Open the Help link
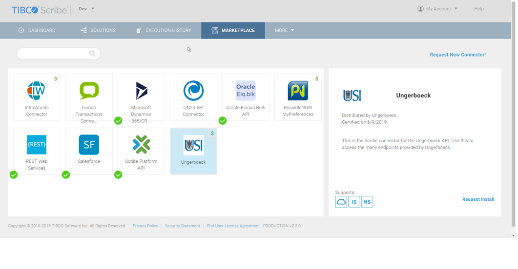518x269 pixels. pos(478,9)
